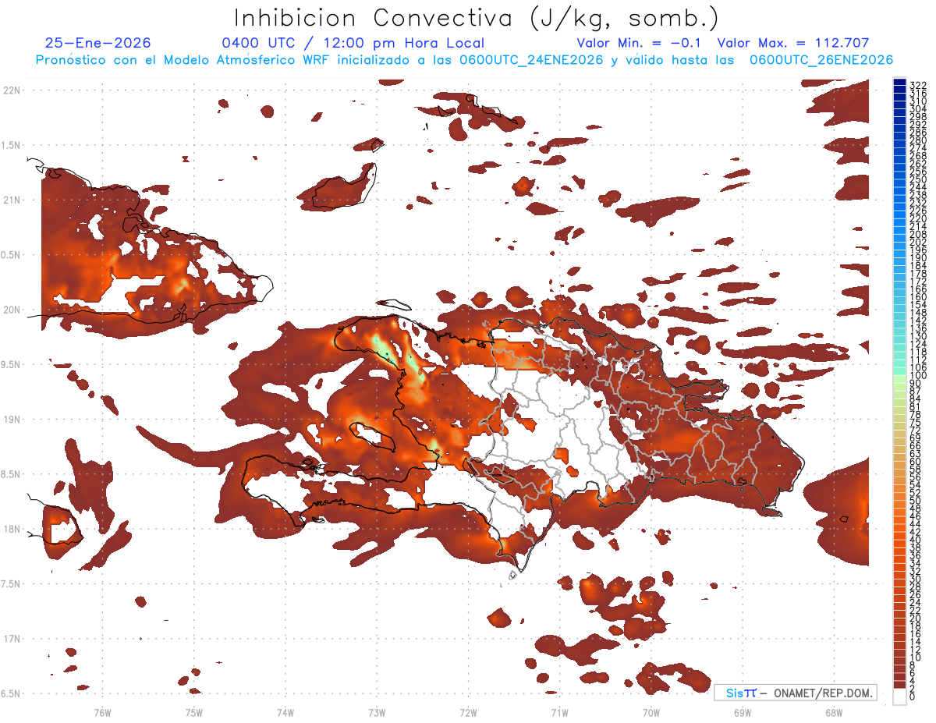Click the WRF model forecast description line
Viewport: 936px width, 723px height.
[x=464, y=60]
